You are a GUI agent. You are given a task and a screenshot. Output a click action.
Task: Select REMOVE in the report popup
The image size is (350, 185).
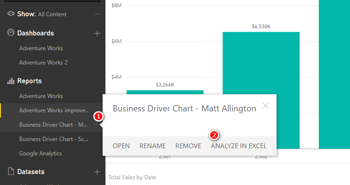[x=188, y=146]
